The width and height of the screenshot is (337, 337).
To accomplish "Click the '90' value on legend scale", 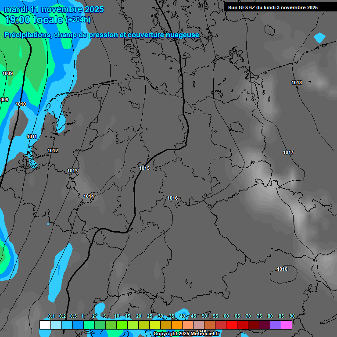I will pos(292,316).
